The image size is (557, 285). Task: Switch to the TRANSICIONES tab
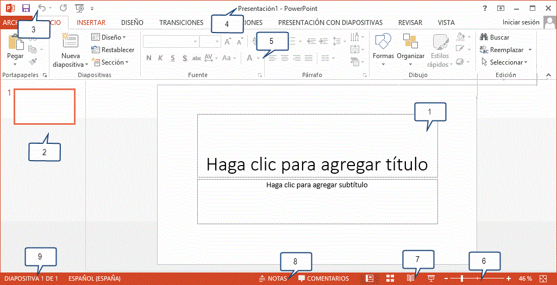(181, 23)
